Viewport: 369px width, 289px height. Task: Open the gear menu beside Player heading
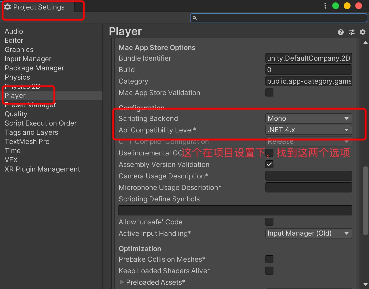[x=362, y=32]
